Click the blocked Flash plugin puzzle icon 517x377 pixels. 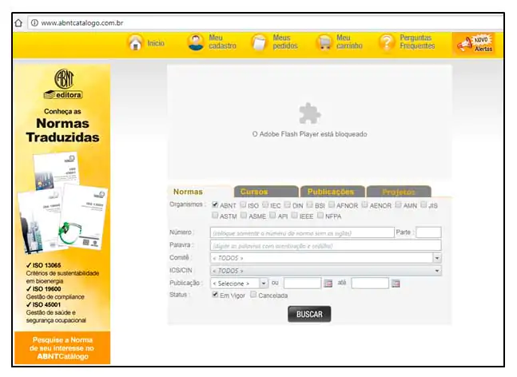coord(309,113)
